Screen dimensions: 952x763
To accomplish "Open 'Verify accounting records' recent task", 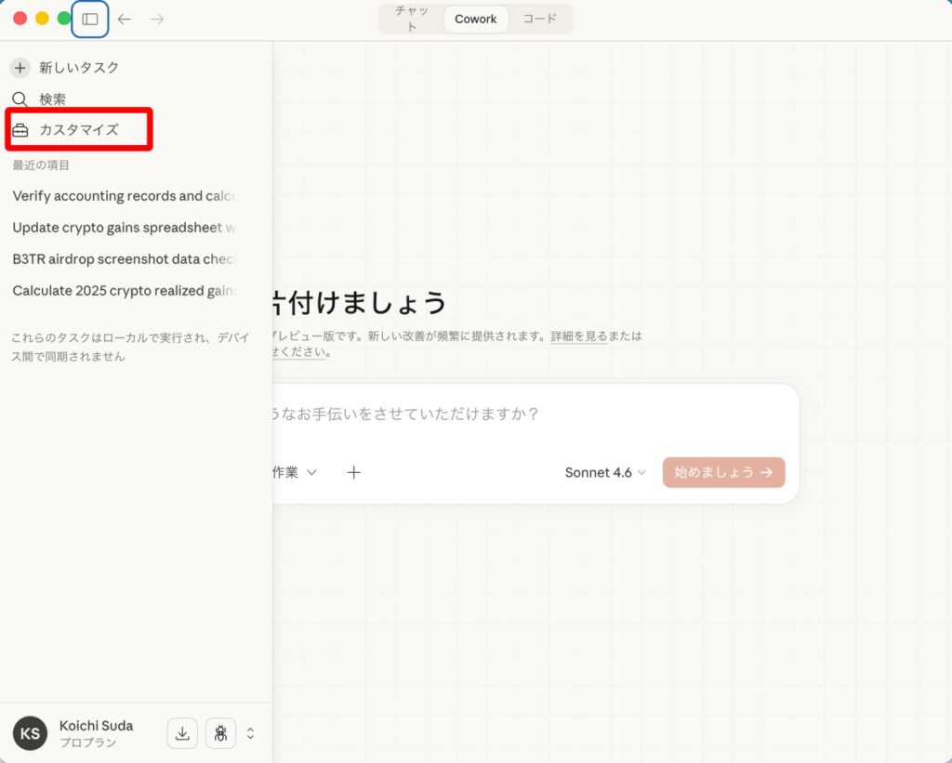I will click(x=126, y=196).
